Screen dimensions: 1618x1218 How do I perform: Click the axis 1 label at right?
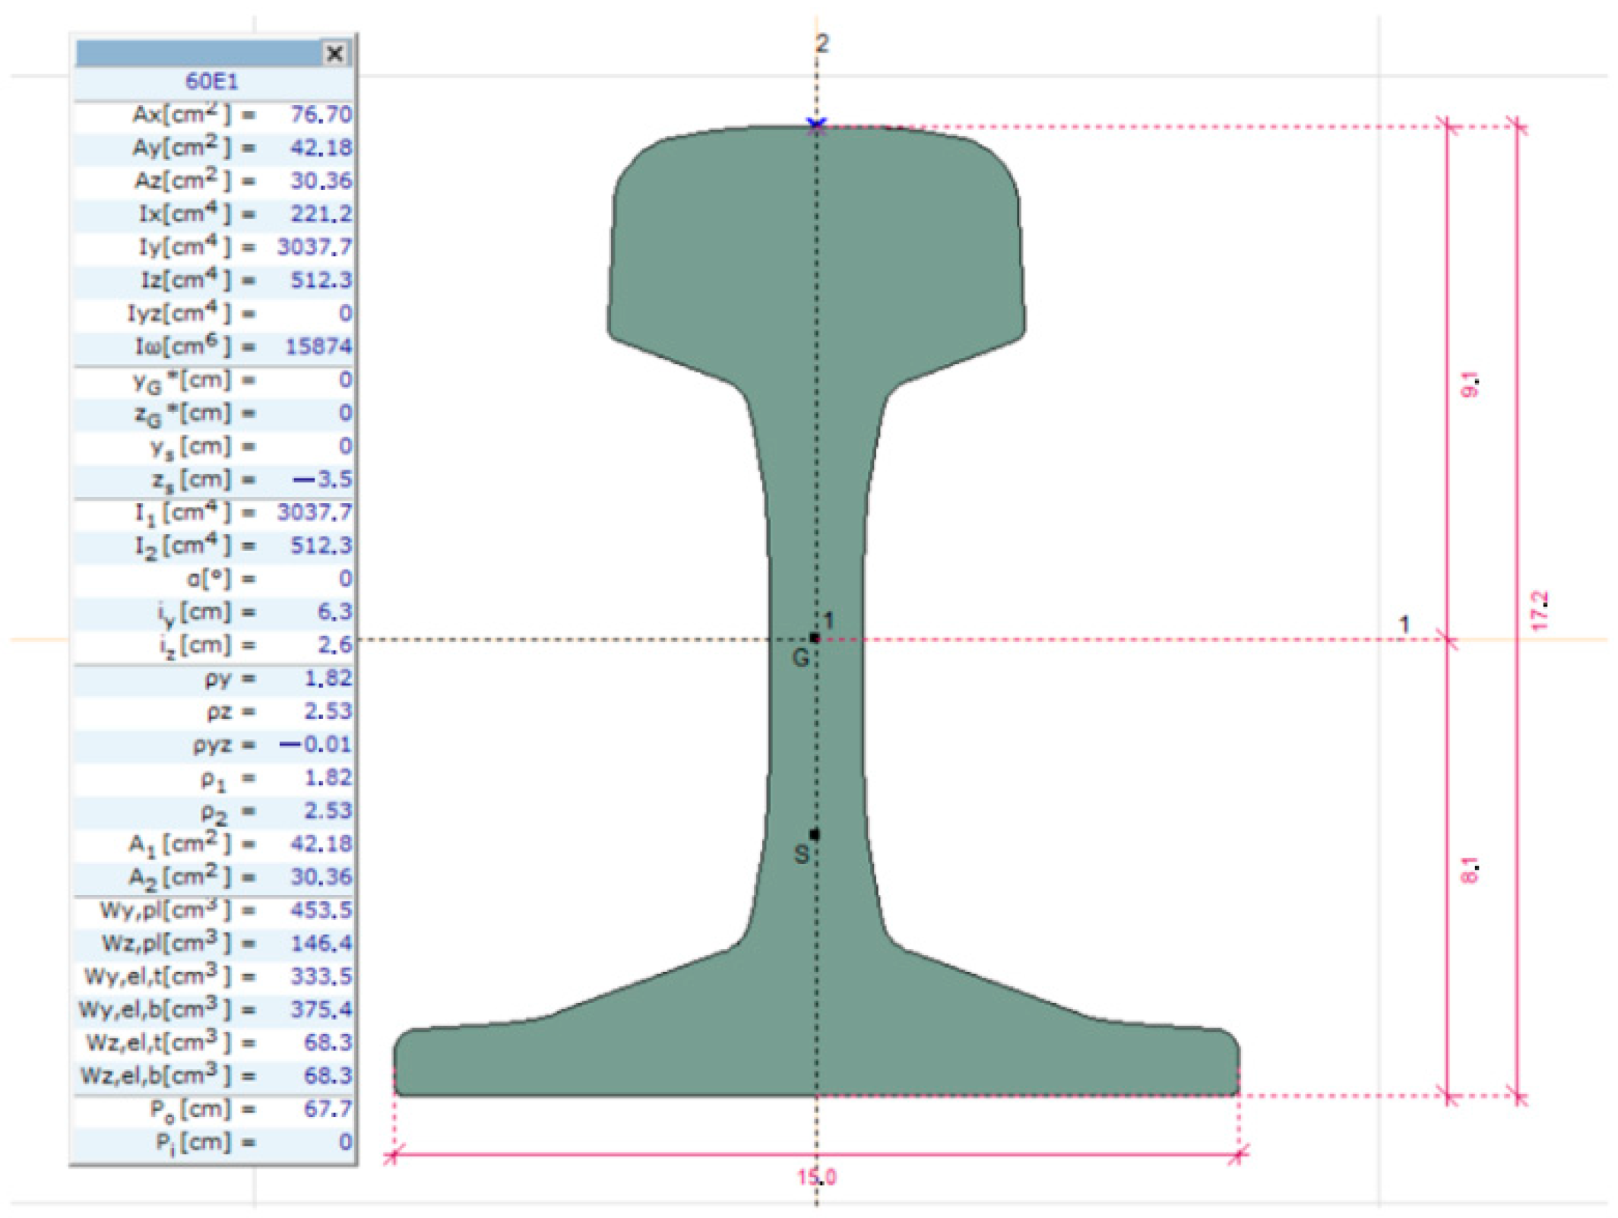(1404, 625)
